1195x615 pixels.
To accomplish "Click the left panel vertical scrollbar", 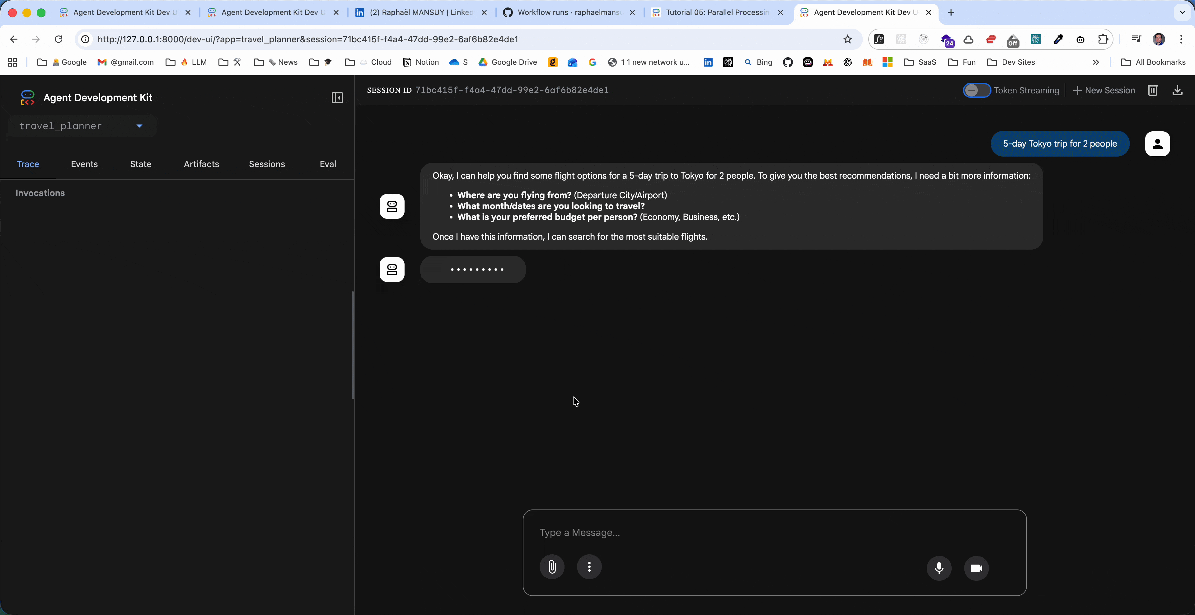I will pos(353,345).
